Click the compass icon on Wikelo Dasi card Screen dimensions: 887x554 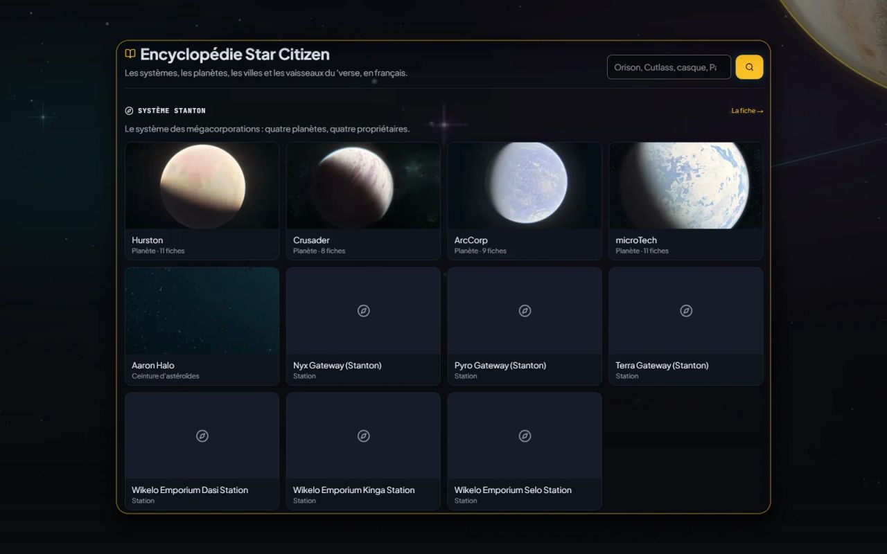202,436
